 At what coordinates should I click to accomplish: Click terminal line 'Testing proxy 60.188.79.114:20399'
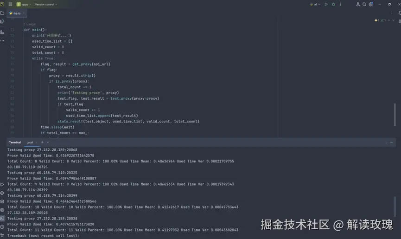[42, 195]
